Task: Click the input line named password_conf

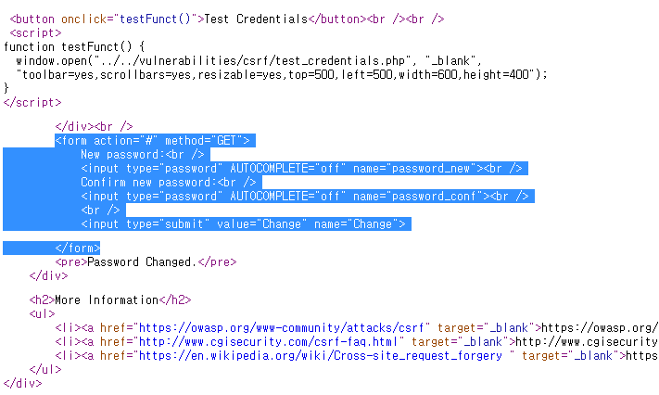Action: [x=305, y=196]
